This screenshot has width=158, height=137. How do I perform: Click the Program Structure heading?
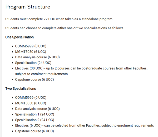28,7
